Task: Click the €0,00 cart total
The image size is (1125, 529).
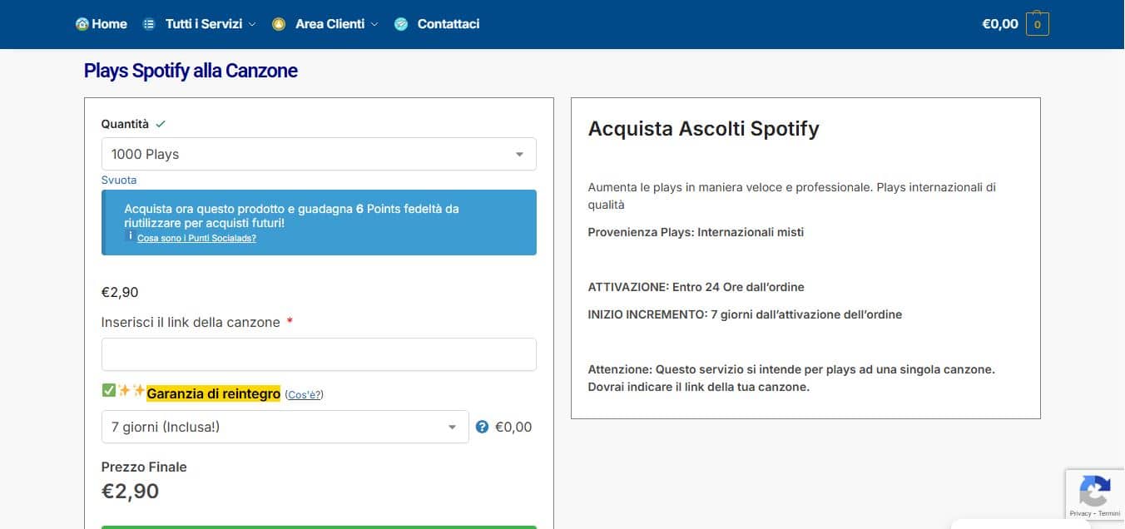Action: [x=999, y=24]
